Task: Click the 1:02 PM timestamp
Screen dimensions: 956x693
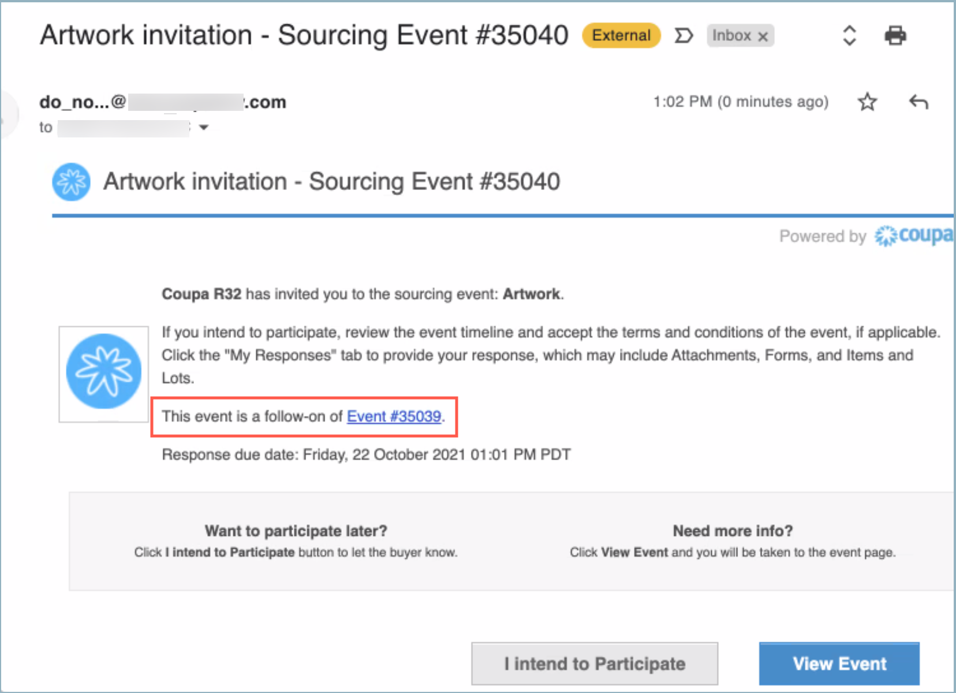Action: (741, 102)
